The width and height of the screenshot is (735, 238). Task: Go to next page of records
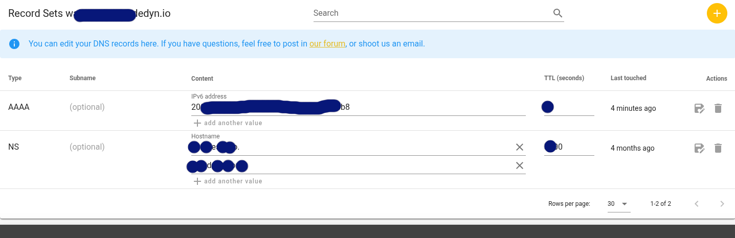click(x=722, y=204)
